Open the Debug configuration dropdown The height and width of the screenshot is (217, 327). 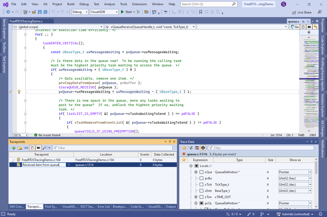[80, 12]
